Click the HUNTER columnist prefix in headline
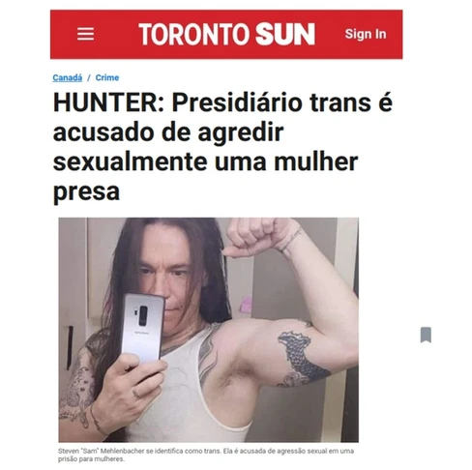Viewport: 472px width, 470px height. point(108,103)
